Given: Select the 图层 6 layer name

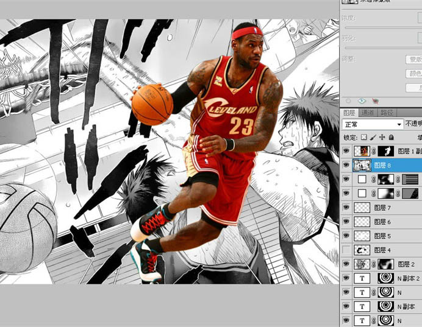Looking at the screenshot, I should (382, 222).
